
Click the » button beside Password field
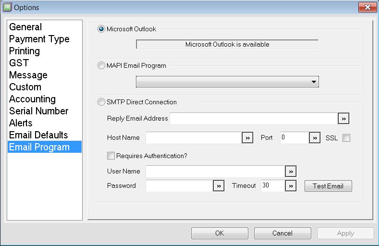click(x=219, y=186)
